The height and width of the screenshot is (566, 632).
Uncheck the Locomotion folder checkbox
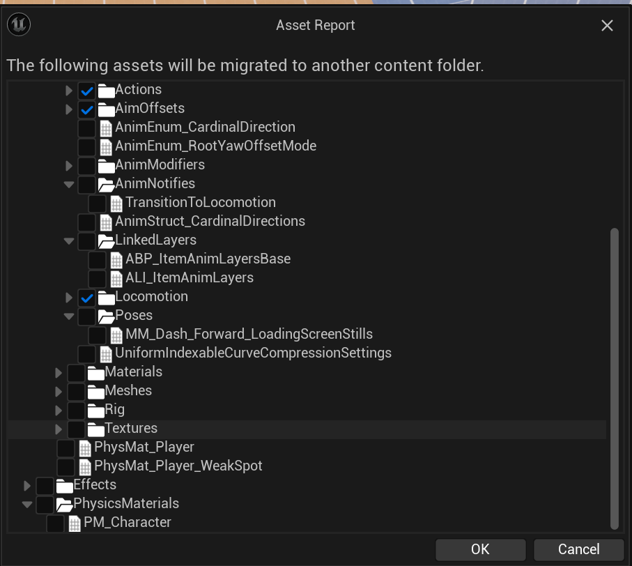pos(86,298)
